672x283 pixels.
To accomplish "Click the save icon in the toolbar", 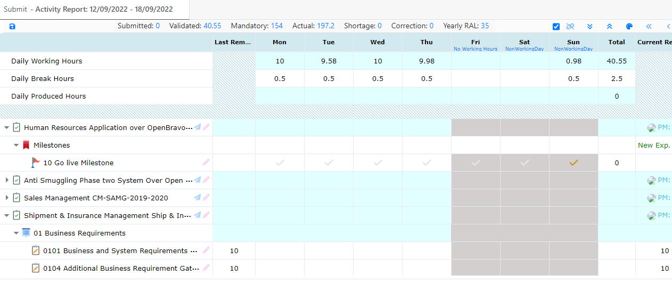I will tap(12, 27).
